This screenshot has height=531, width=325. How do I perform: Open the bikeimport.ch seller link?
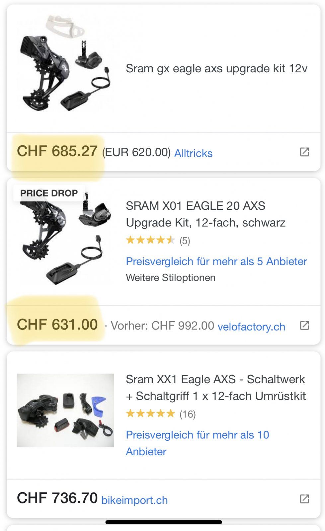point(134,500)
